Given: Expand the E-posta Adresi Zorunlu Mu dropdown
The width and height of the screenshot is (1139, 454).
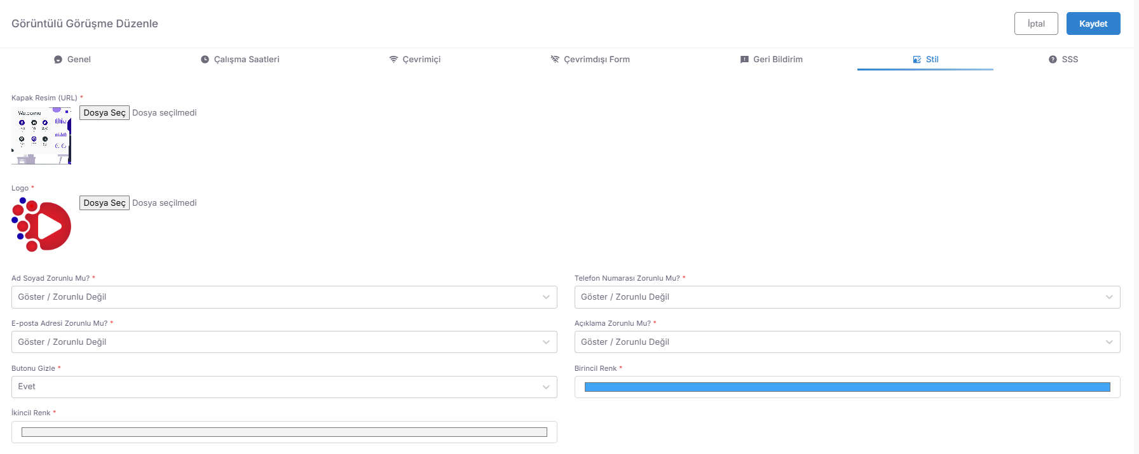Looking at the screenshot, I should (x=284, y=342).
